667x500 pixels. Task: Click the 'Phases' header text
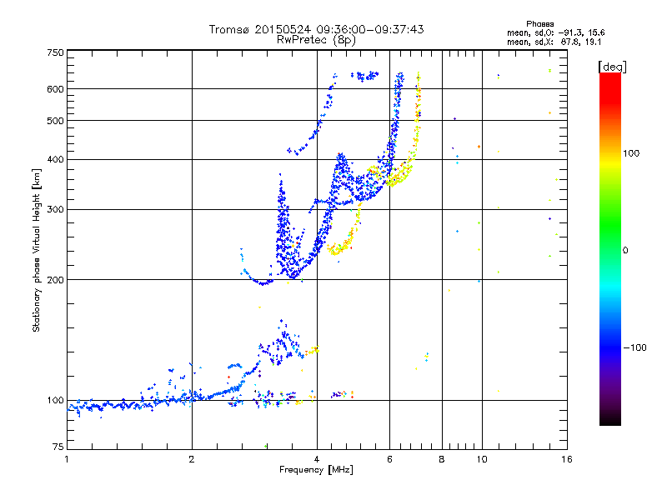pyautogui.click(x=539, y=24)
